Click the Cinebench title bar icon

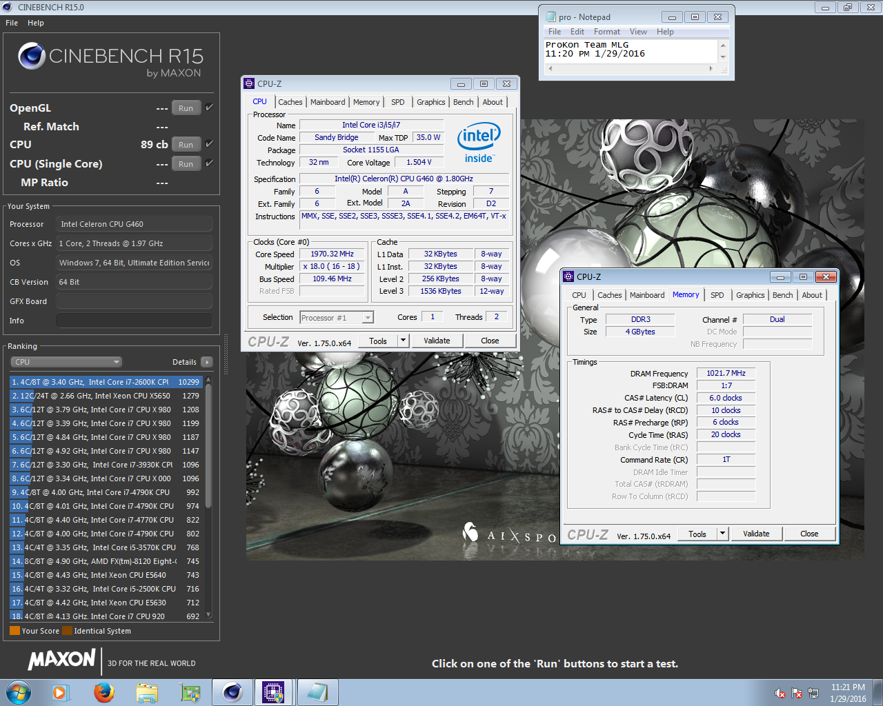pos(8,7)
